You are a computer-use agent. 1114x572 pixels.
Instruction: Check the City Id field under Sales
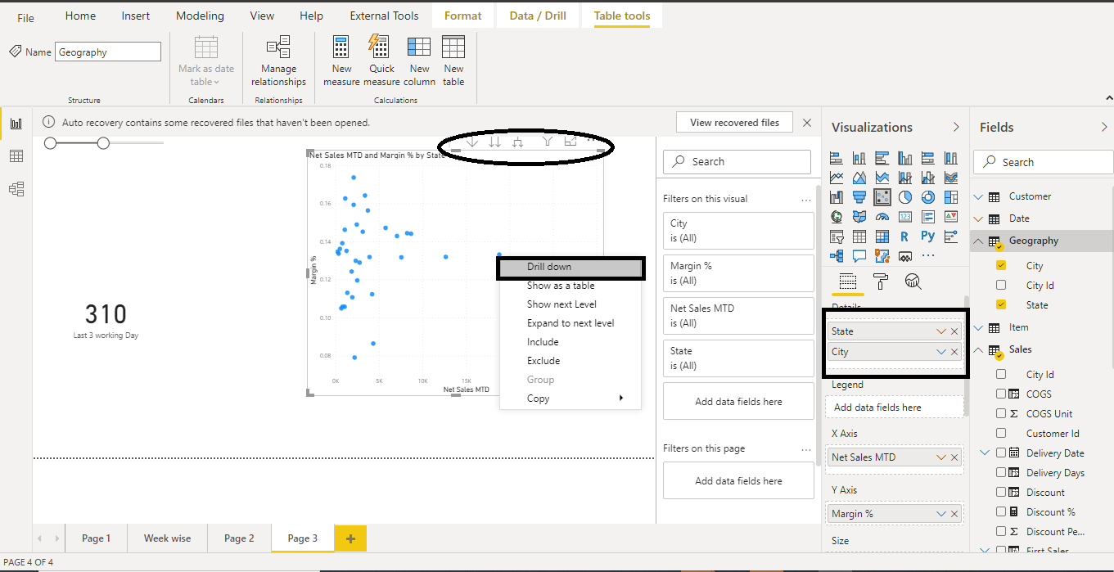tap(1001, 374)
